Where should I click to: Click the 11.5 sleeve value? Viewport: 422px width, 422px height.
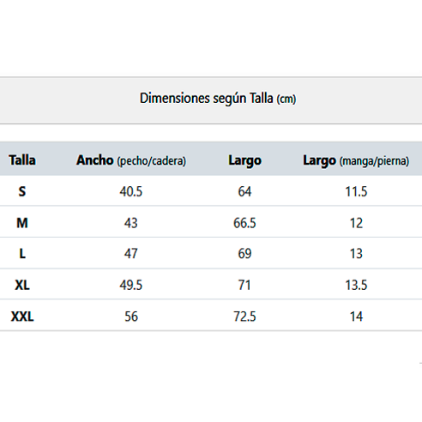click(x=356, y=191)
